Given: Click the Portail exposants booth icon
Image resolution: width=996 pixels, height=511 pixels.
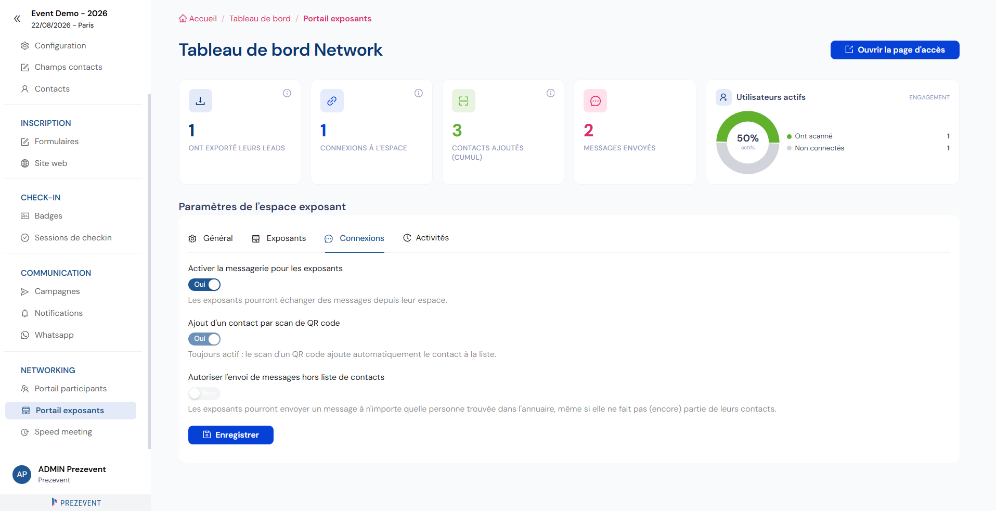Looking at the screenshot, I should tap(26, 411).
